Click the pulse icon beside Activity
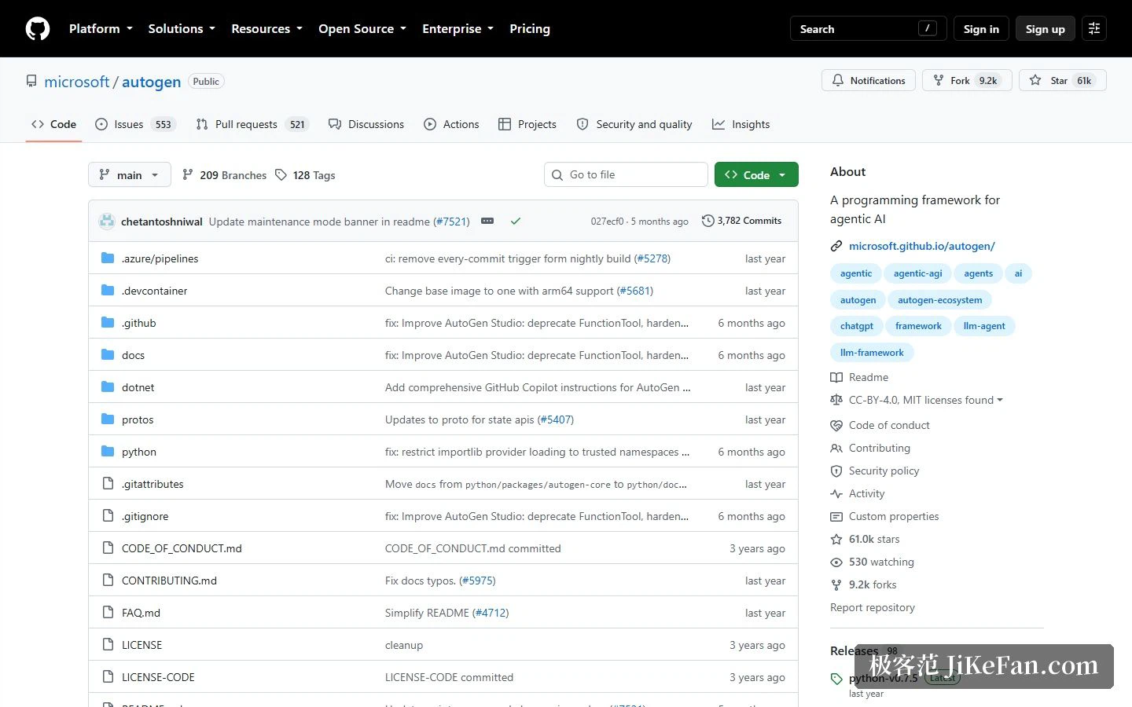This screenshot has height=707, width=1132. 836,494
